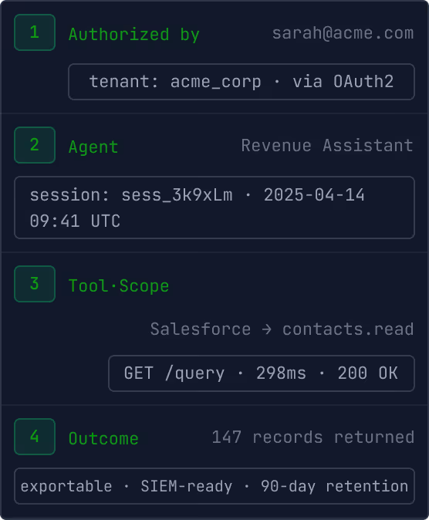Click the sarah@acme.com email address
Image resolution: width=429 pixels, height=520 pixels.
(x=343, y=33)
